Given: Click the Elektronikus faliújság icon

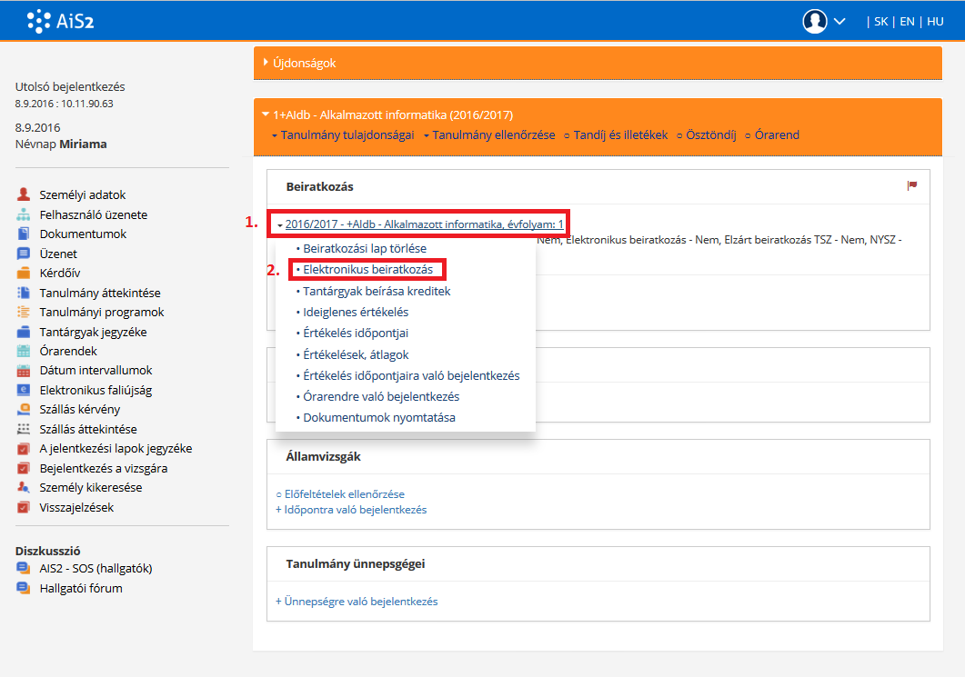Looking at the screenshot, I should (24, 391).
